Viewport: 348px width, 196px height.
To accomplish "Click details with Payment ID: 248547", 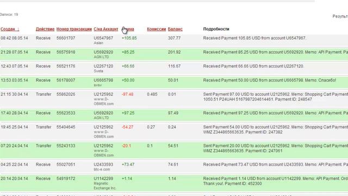I will [x=276, y=97].
